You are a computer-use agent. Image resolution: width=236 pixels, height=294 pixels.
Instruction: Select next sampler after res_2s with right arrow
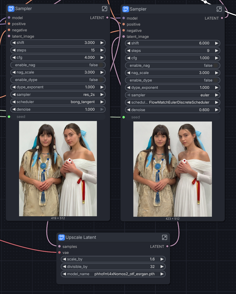pyautogui.click(x=102, y=95)
